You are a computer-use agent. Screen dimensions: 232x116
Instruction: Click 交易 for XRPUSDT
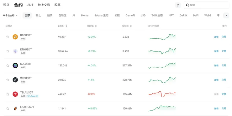tap(224, 80)
